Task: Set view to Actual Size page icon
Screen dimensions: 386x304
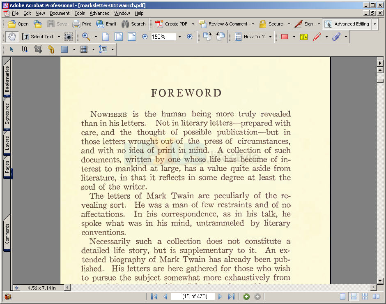Action: (106, 37)
